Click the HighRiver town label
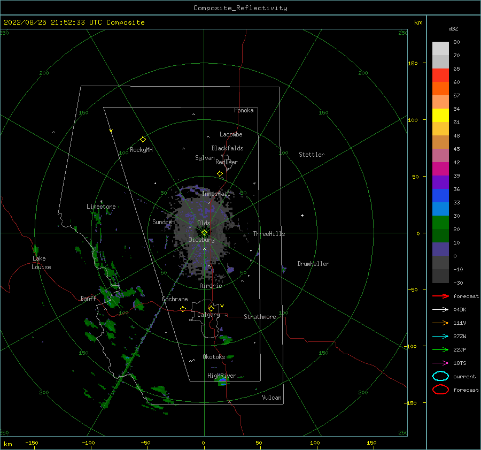The height and width of the screenshot is (450, 481). click(222, 376)
